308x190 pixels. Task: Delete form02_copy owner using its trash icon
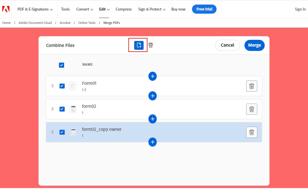pos(252,132)
